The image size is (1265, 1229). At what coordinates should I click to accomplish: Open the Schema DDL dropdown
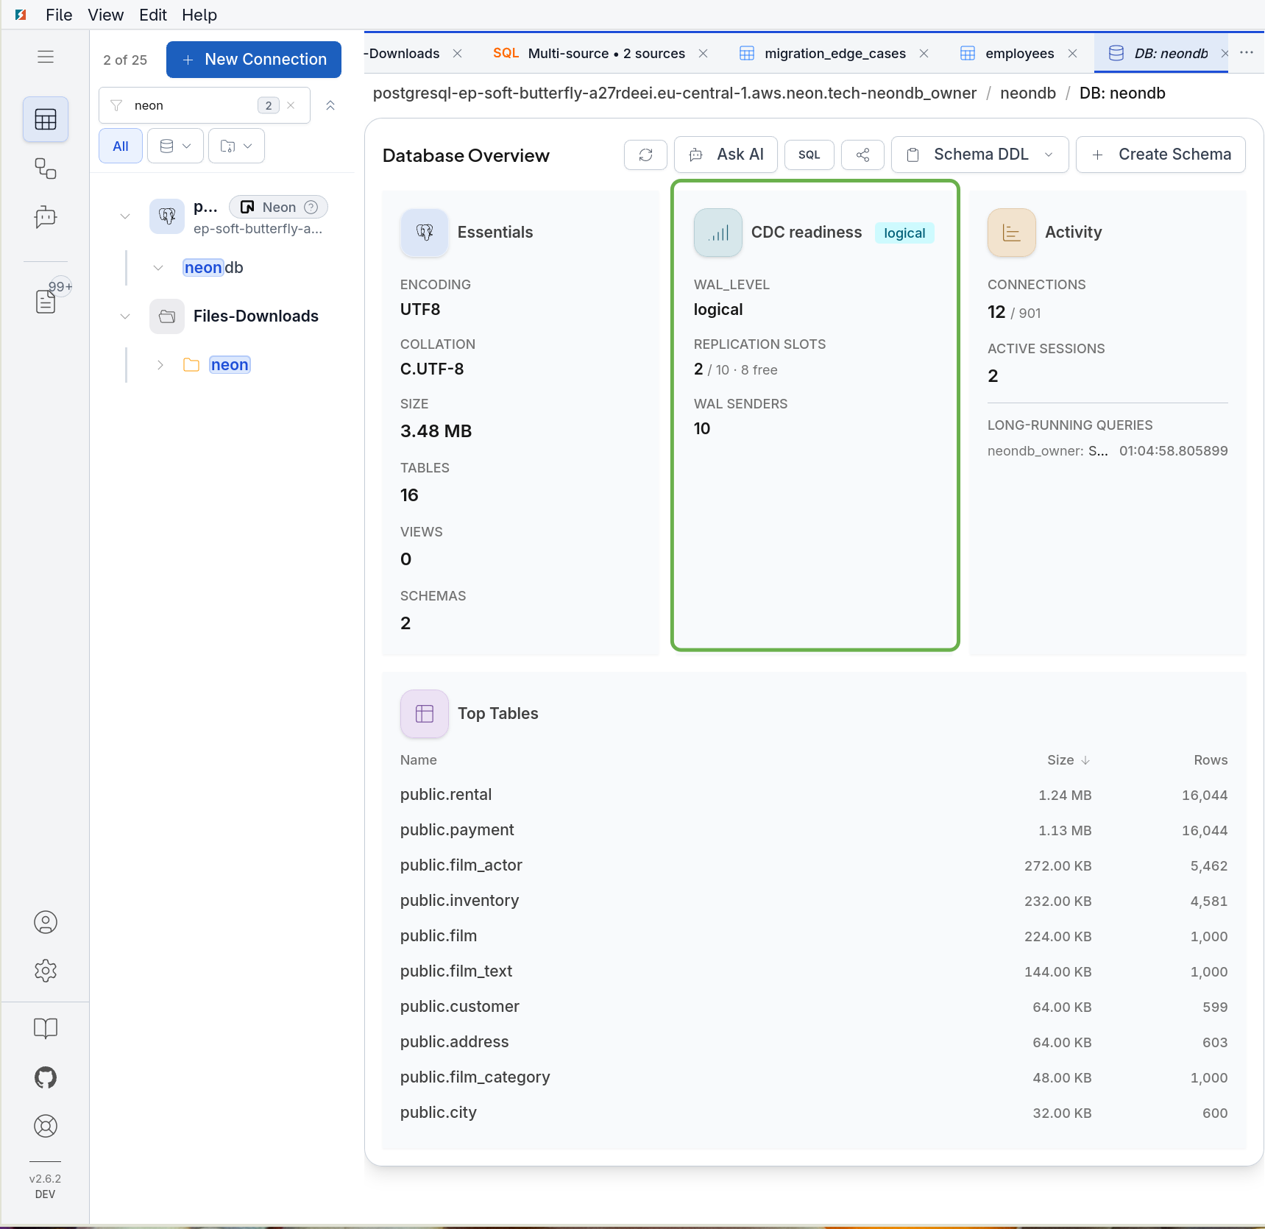[x=979, y=155]
